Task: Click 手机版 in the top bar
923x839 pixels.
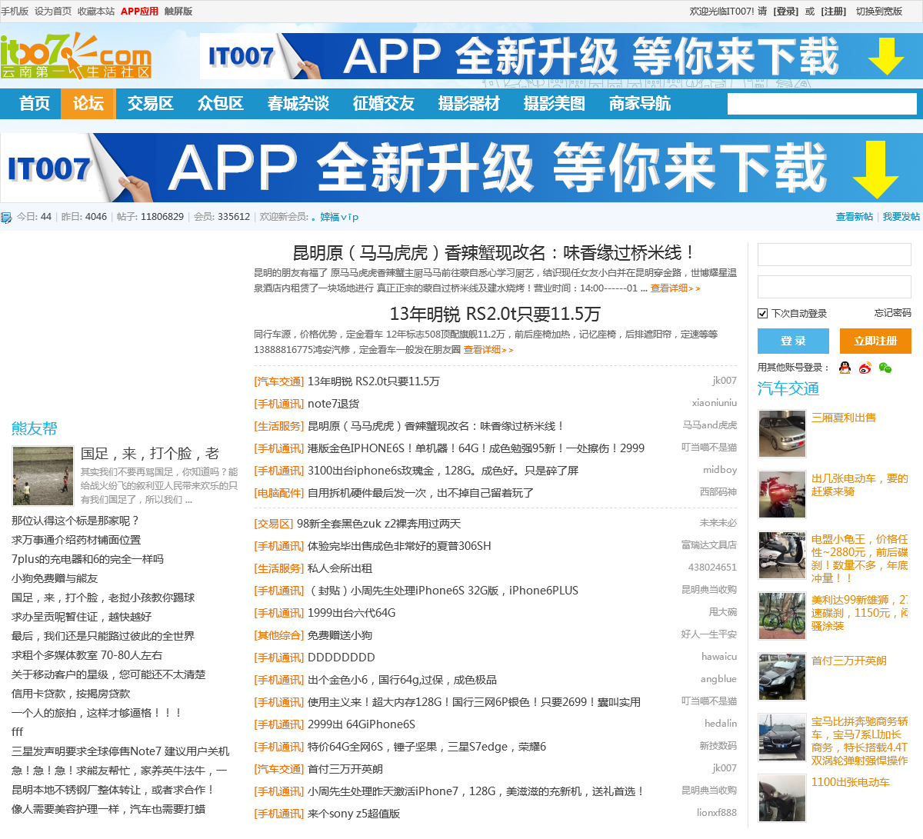Action: coord(15,12)
